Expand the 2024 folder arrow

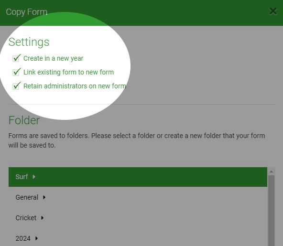pyautogui.click(x=37, y=238)
